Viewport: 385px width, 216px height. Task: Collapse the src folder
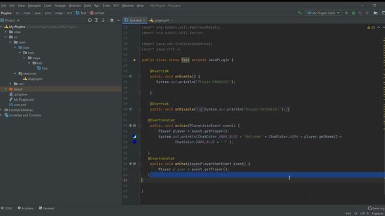point(5,37)
